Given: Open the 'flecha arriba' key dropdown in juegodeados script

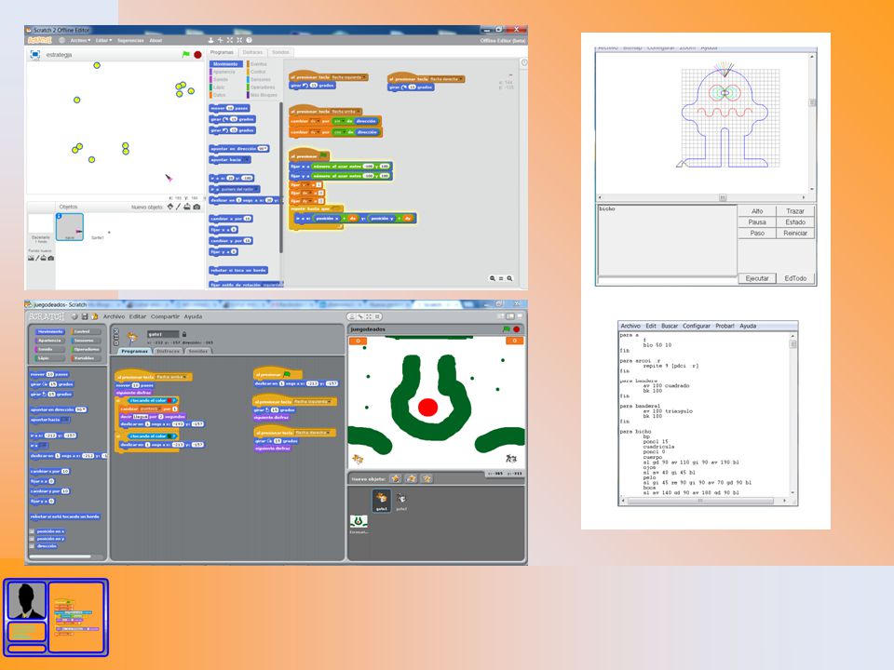Looking at the screenshot, I should click(171, 377).
